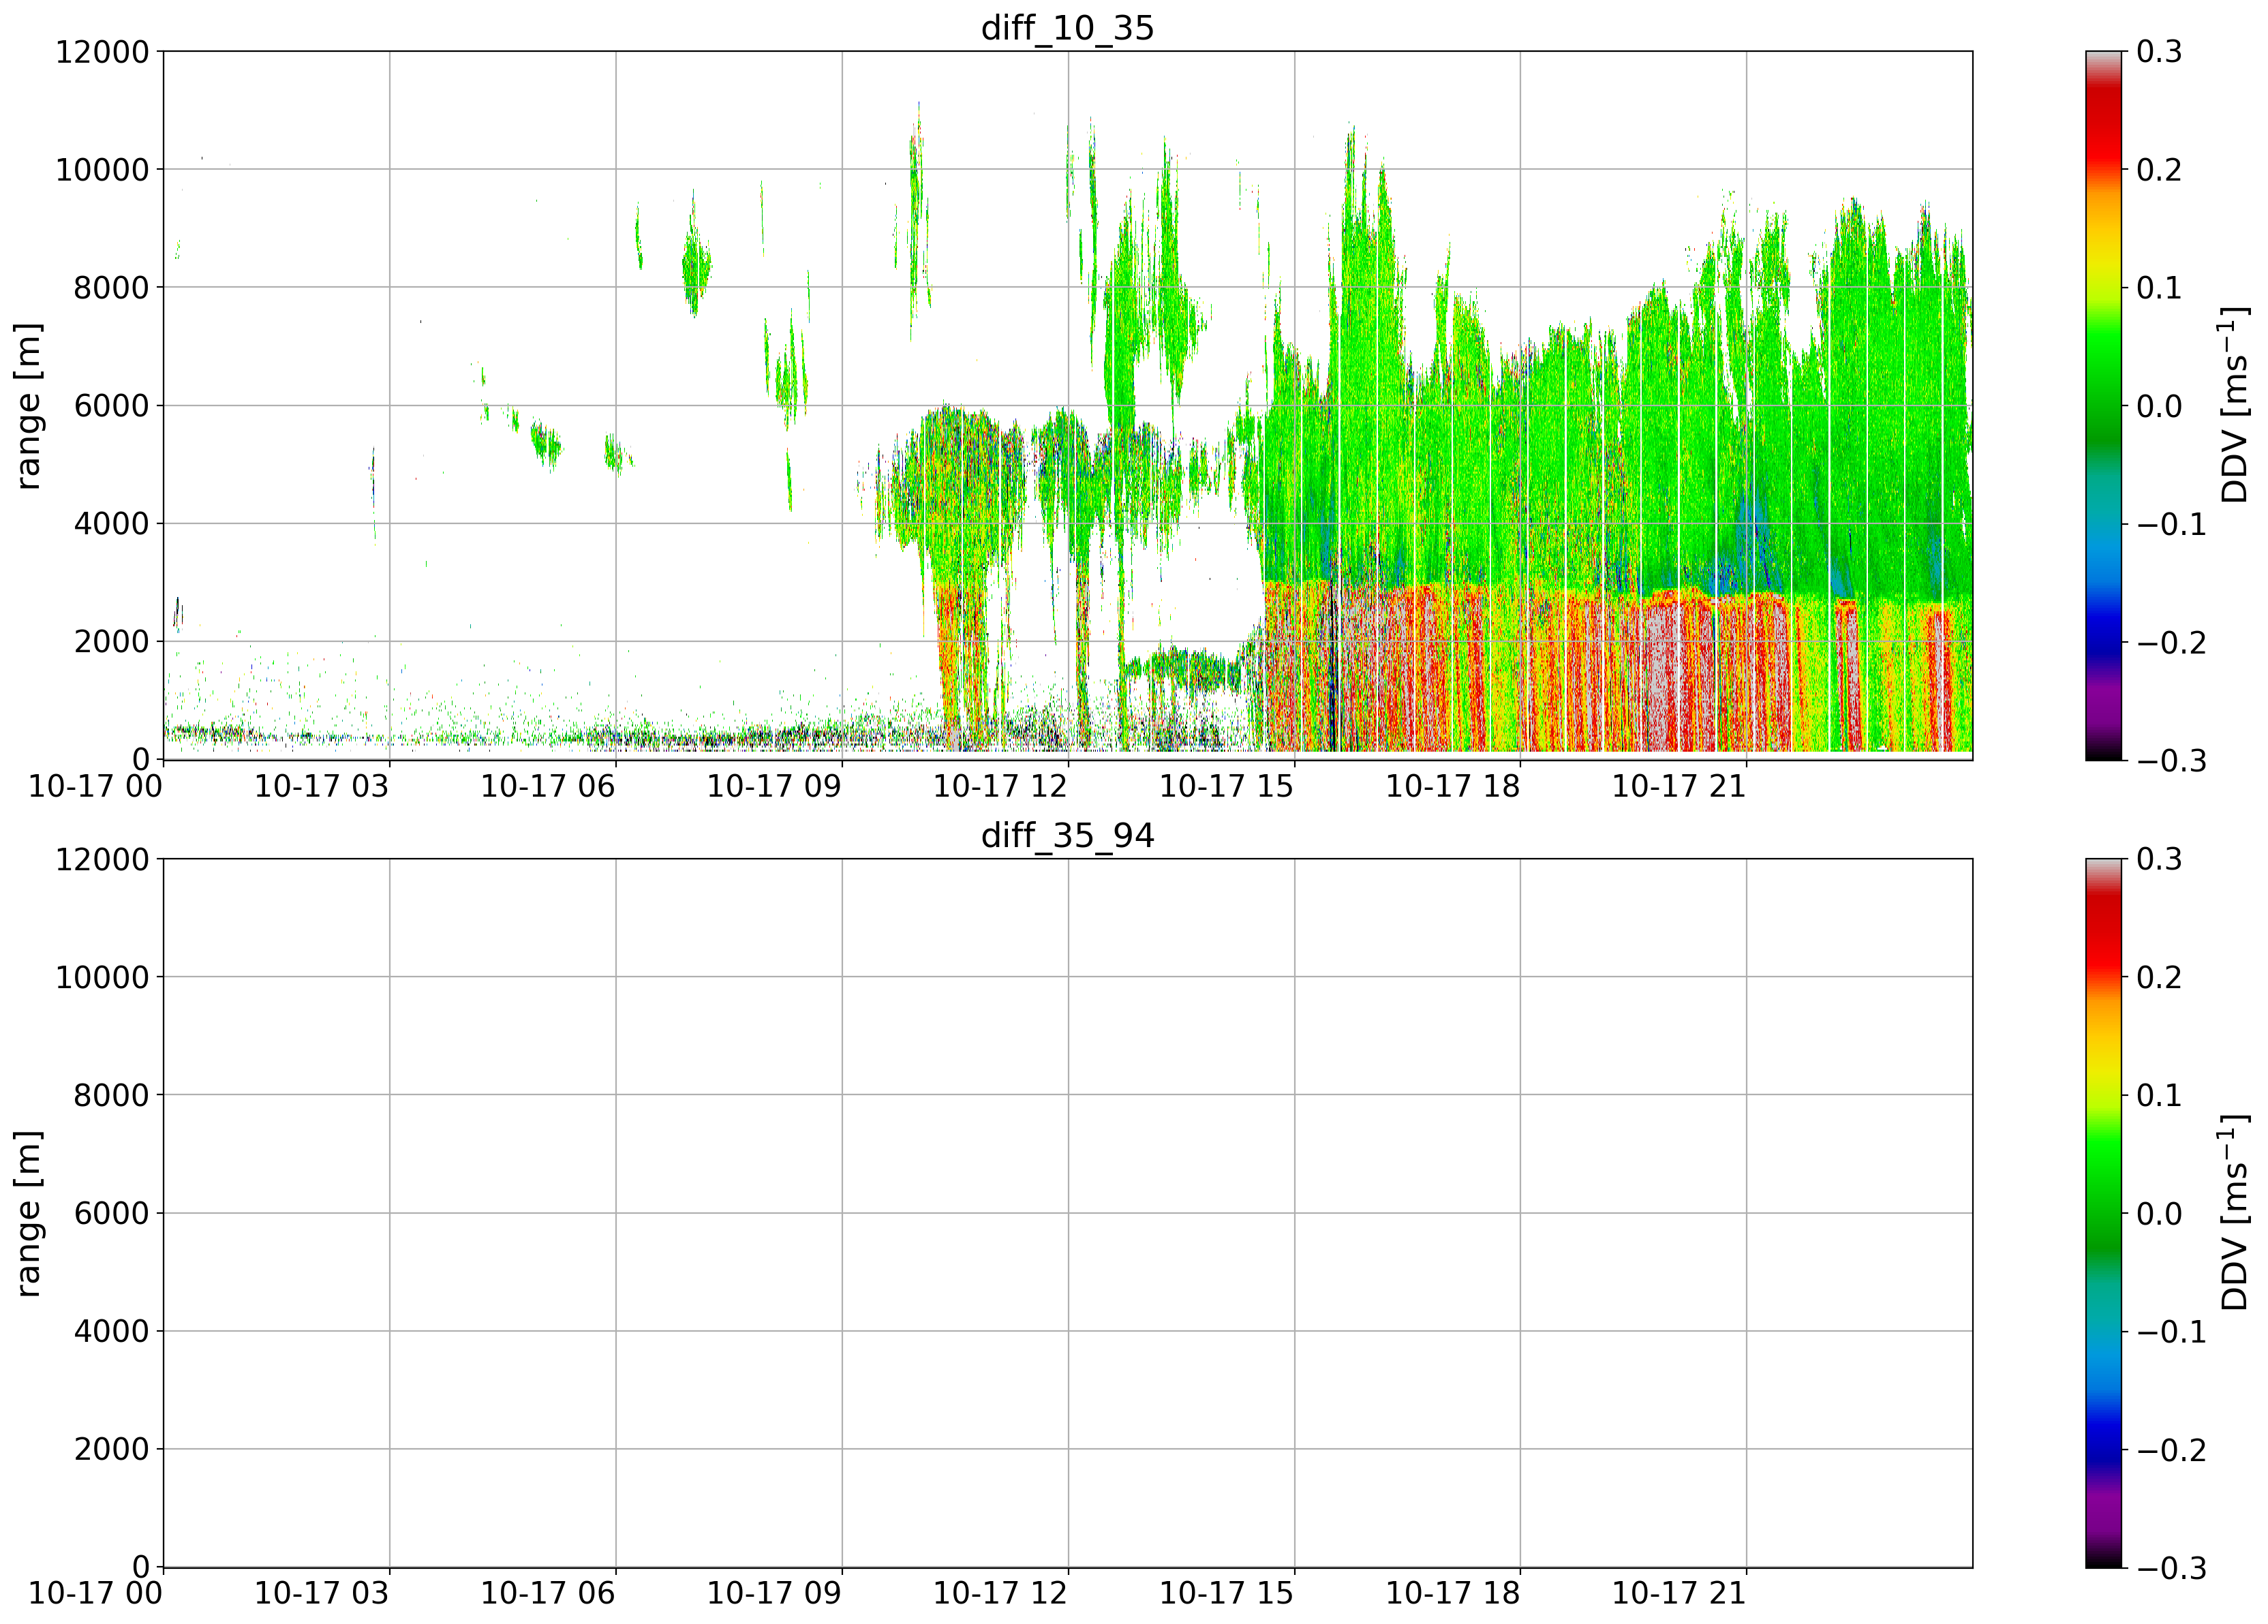
Task: Click the 0.2 tick on the upper colorbar
Action: pyautogui.click(x=2160, y=170)
